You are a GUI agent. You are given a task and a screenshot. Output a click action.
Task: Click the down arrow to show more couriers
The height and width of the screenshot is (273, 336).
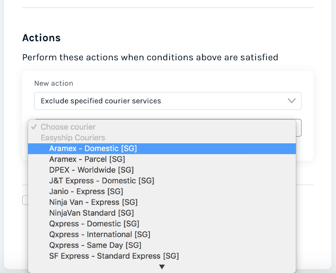pyautogui.click(x=162, y=267)
